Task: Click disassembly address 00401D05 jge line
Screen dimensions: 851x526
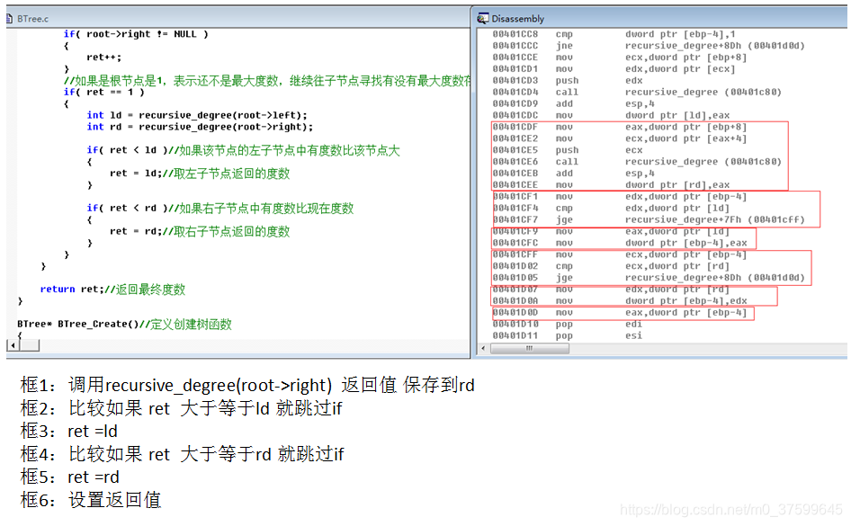Action: click(x=649, y=278)
